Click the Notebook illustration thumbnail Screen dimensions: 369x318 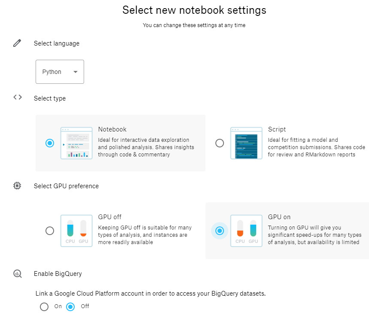76,143
